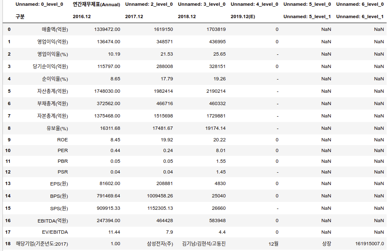This screenshot has width=387, height=251.
Task: Select the value 81602.00
Action: [x=110, y=183]
